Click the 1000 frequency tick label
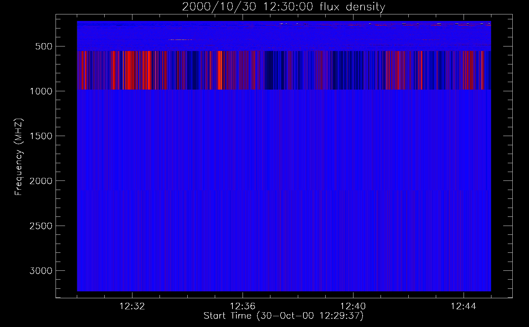The width and height of the screenshot is (529, 327). pyautogui.click(x=41, y=91)
